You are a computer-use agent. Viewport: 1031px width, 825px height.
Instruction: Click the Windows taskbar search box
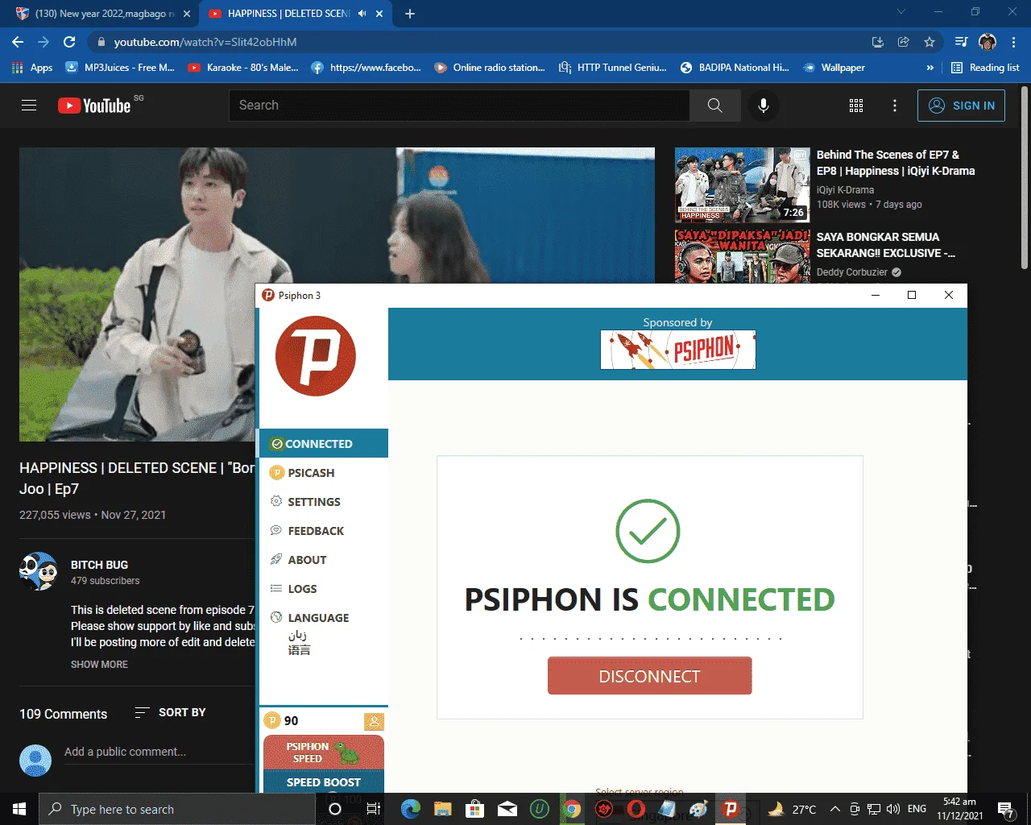tap(176, 809)
